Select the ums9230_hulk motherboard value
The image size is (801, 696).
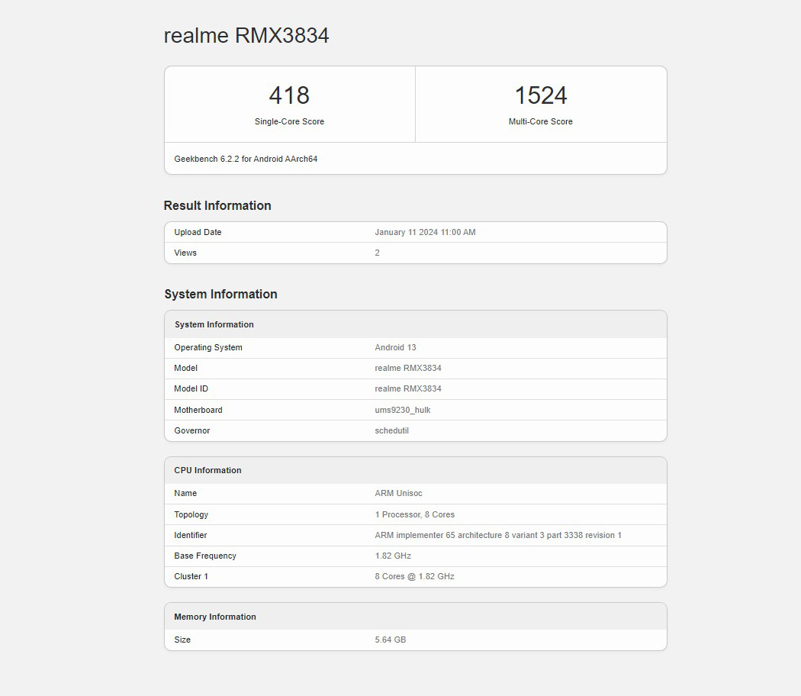click(403, 410)
